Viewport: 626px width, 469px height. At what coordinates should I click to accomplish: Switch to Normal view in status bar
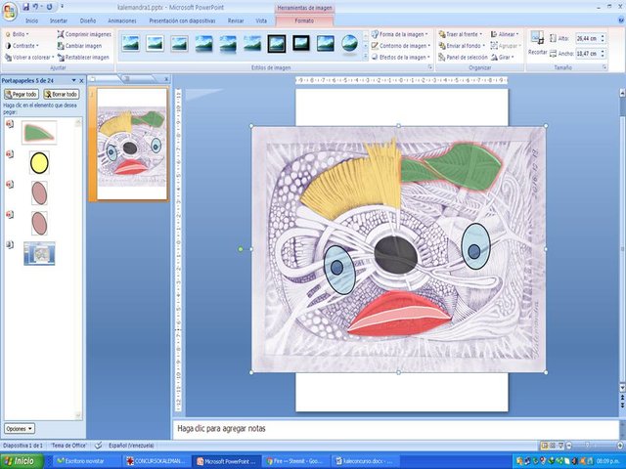[544, 446]
